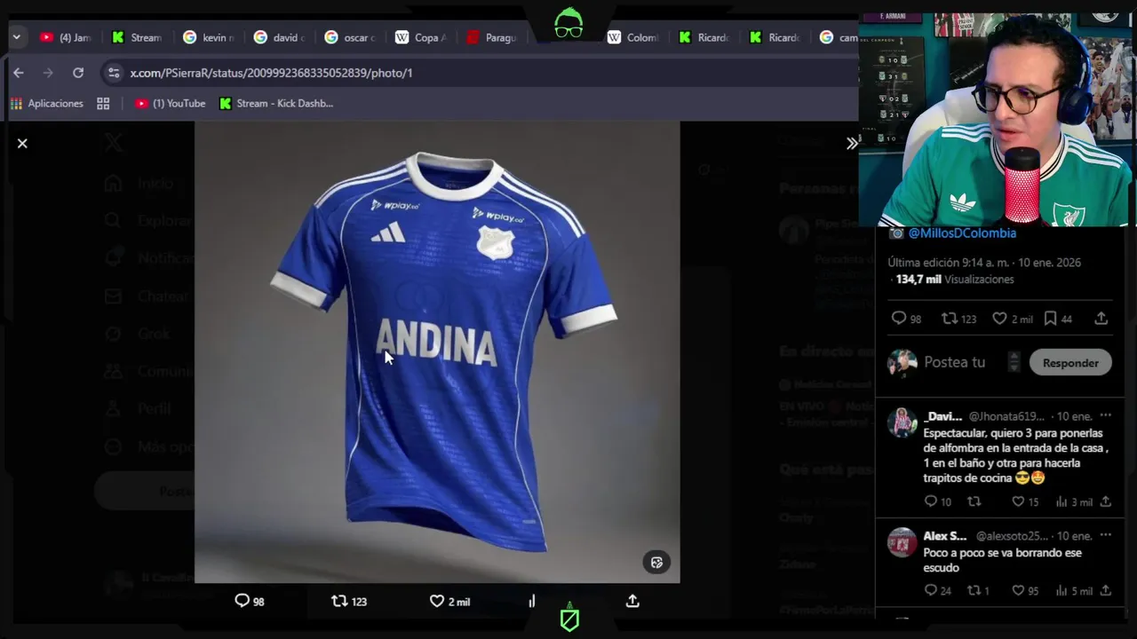Open the Aplicaciones bookmarks shortcut

coord(46,103)
